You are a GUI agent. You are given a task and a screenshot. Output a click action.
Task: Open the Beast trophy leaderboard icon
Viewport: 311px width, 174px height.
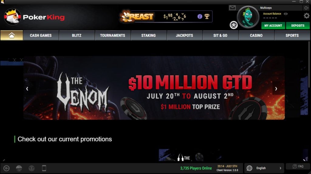207,16
